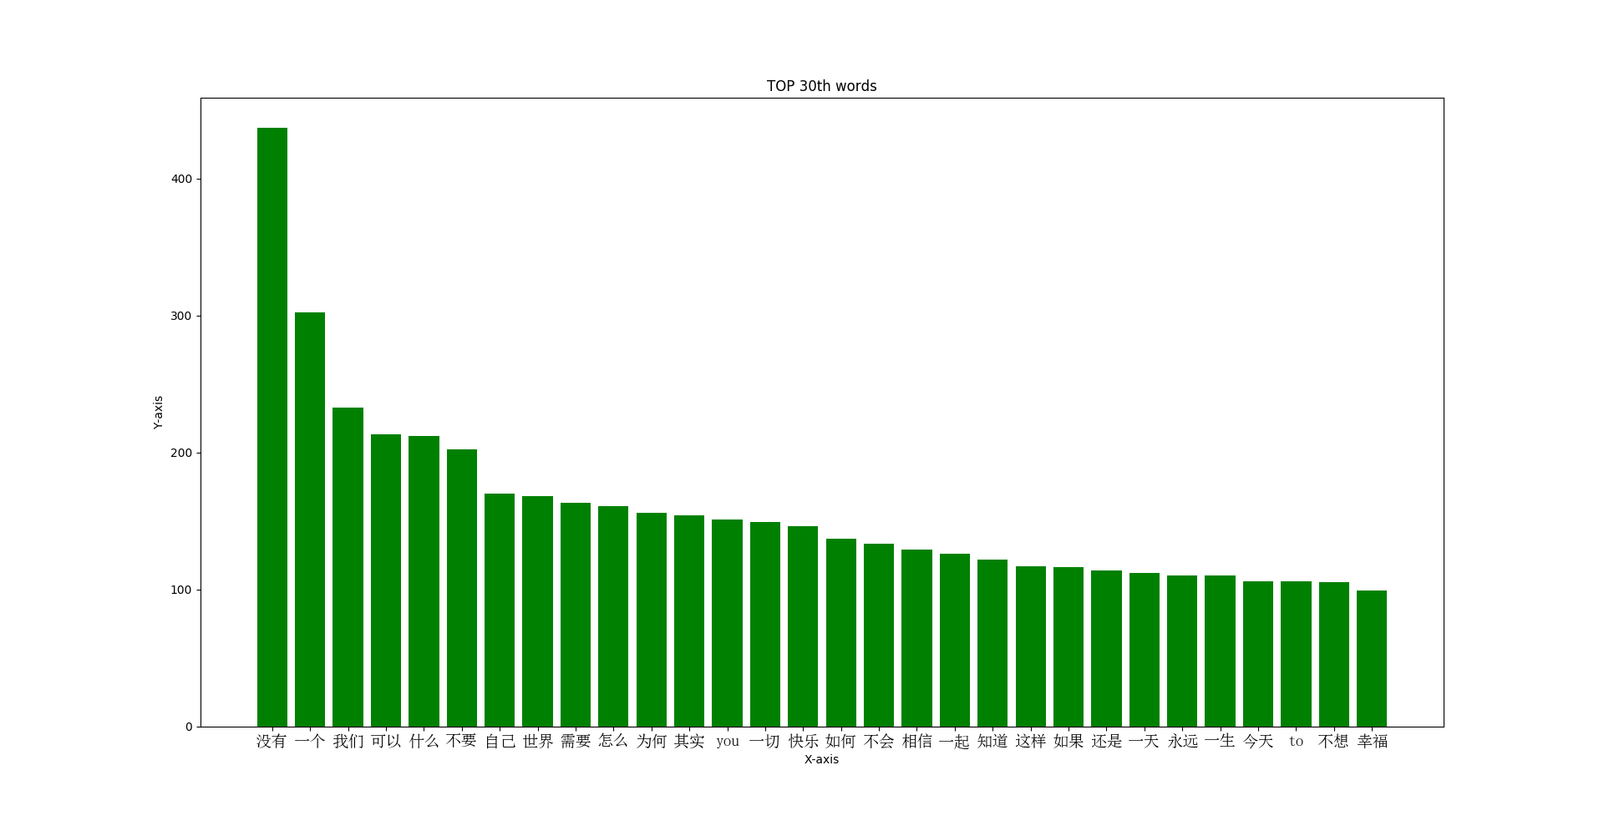Click the x-axis label '怎么'

click(x=613, y=741)
